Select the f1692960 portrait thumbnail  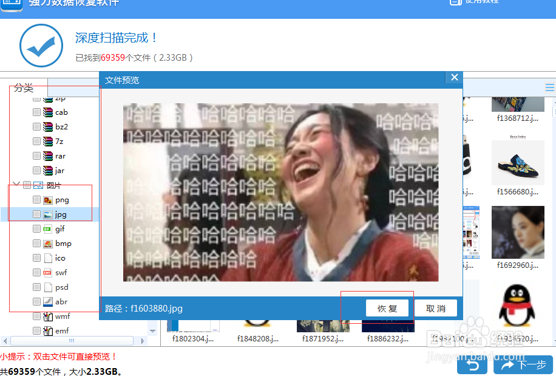518,232
